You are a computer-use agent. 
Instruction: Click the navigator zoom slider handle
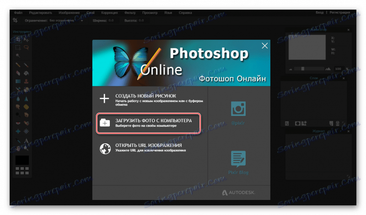tap(302, 69)
